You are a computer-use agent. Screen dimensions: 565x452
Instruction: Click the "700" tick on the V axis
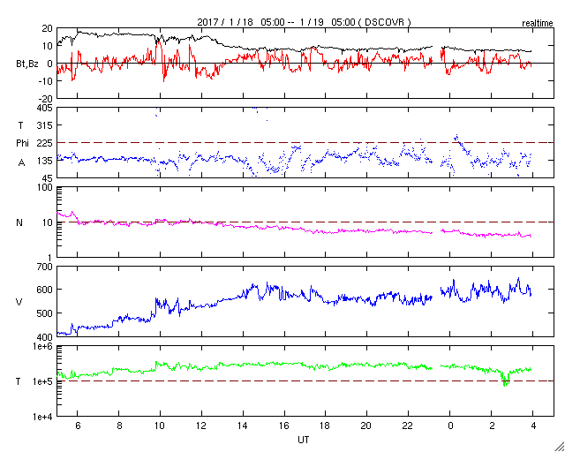(47, 267)
